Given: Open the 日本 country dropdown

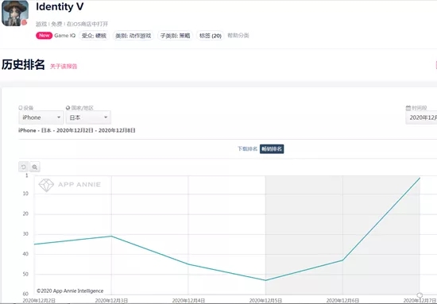Looking at the screenshot, I should pos(88,117).
